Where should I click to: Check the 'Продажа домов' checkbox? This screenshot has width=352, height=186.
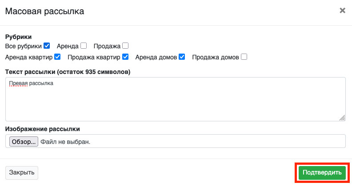244,57
